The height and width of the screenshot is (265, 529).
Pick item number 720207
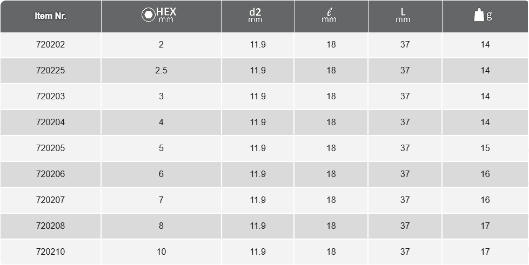pos(51,200)
